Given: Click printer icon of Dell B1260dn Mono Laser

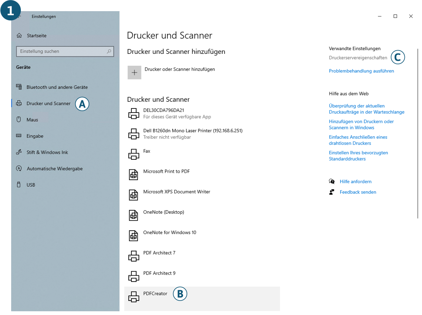Looking at the screenshot, I should [134, 134].
